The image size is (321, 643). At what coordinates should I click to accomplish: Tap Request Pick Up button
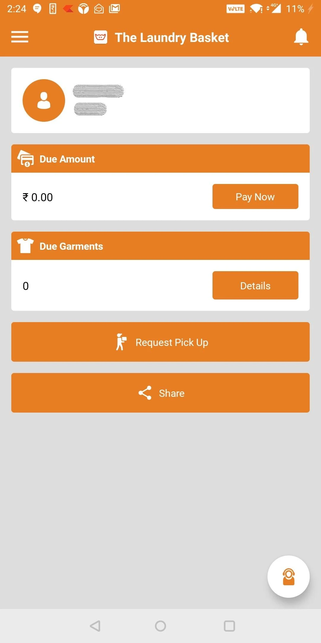172,342
